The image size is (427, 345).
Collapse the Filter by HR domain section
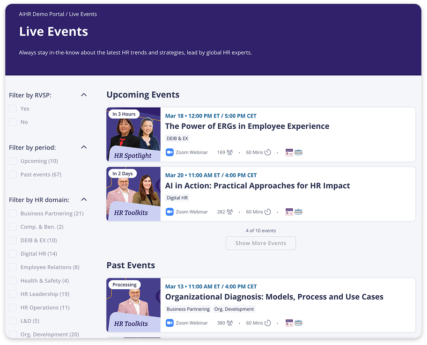click(x=84, y=199)
